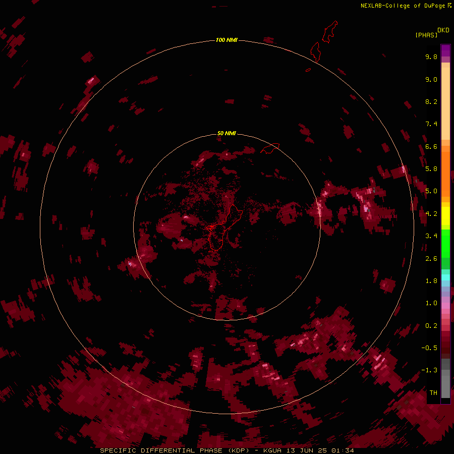Click the 50 NMI range ring label
Screen dimensions: 454x454
pyautogui.click(x=226, y=133)
